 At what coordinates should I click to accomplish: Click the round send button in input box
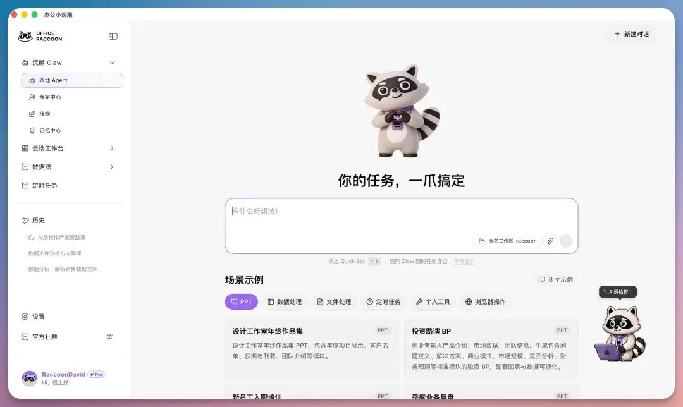pyautogui.click(x=566, y=241)
